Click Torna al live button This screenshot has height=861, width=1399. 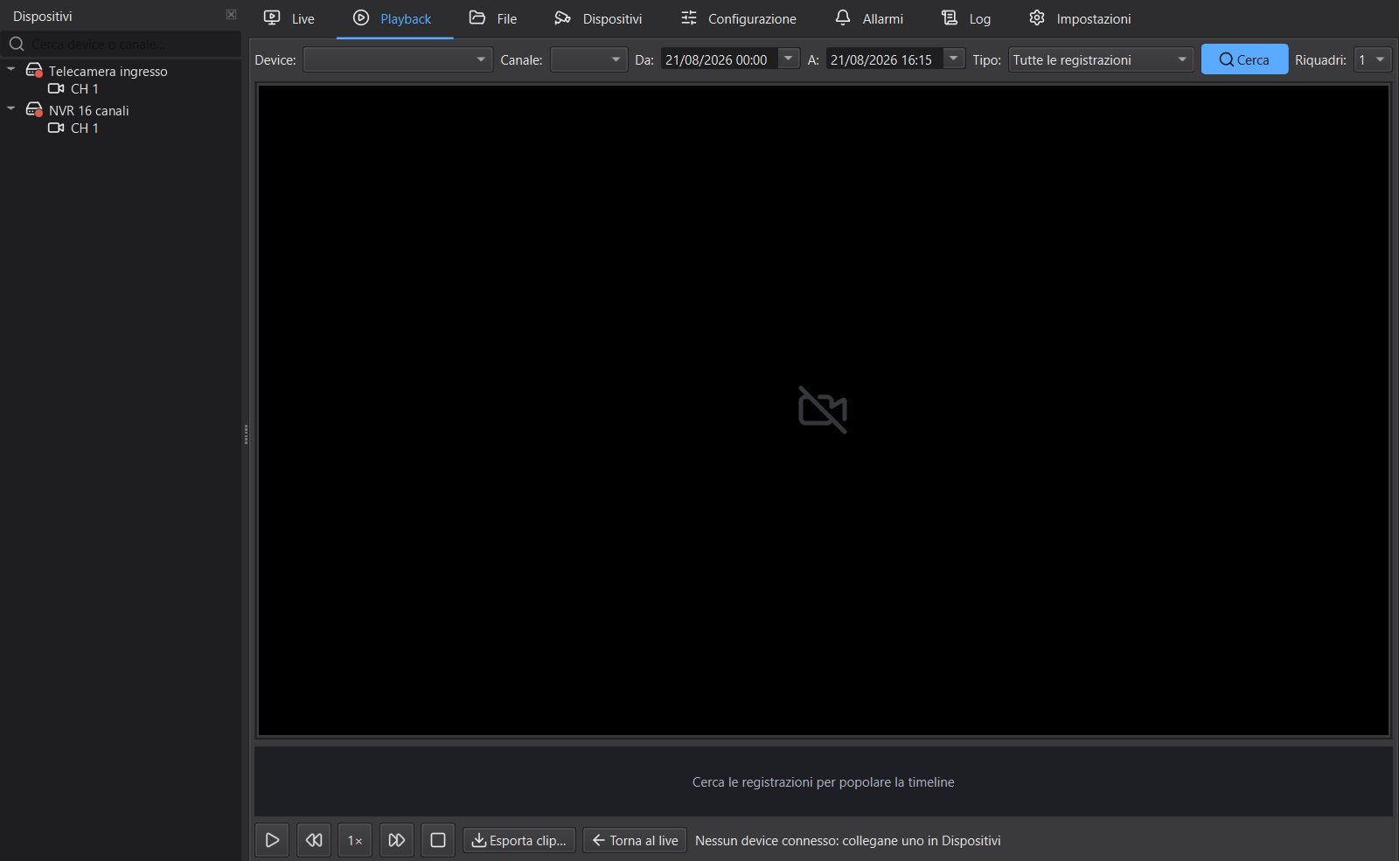tap(635, 840)
